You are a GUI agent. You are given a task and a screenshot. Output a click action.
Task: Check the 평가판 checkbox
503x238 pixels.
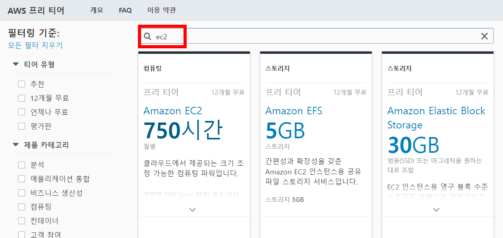(22, 126)
